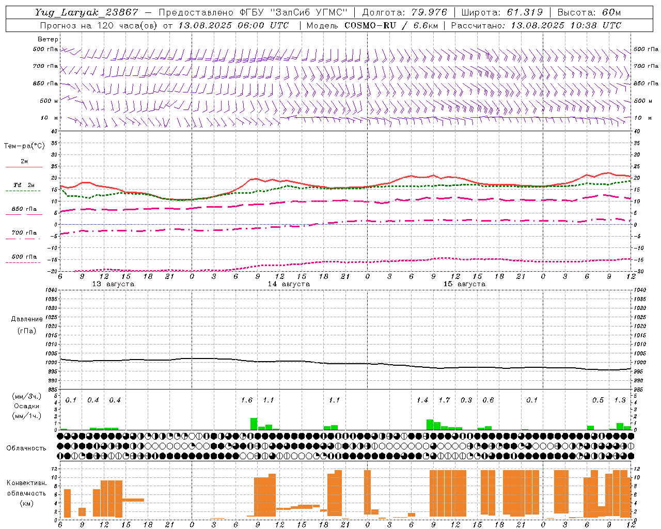Click the Долгота: 79.976 value
The height and width of the screenshot is (529, 661).
(404, 12)
